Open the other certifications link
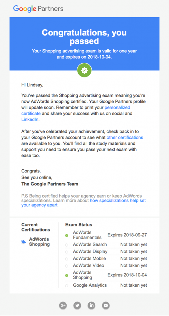 pos(125,137)
